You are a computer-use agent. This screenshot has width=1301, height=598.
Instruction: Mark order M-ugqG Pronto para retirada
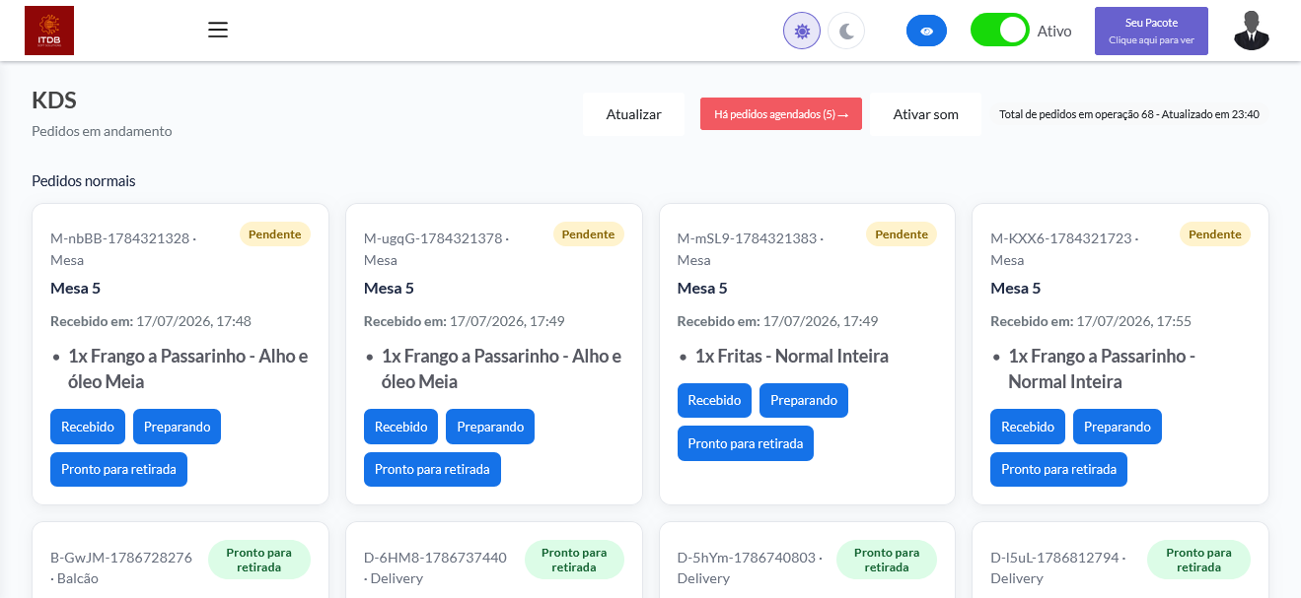(432, 469)
